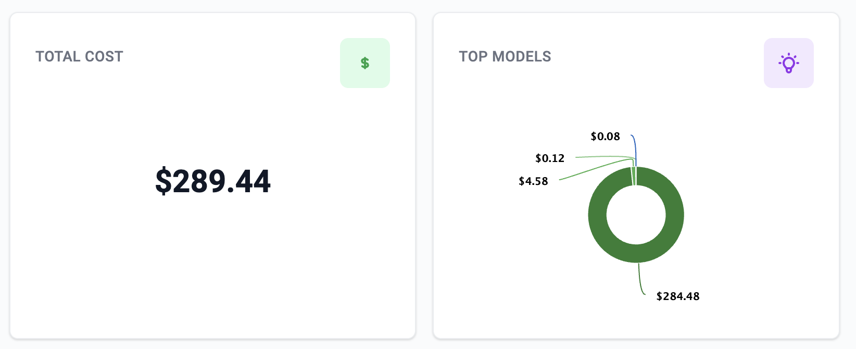Click the green dollar sign icon
Screen dimensions: 856x349
pos(364,63)
